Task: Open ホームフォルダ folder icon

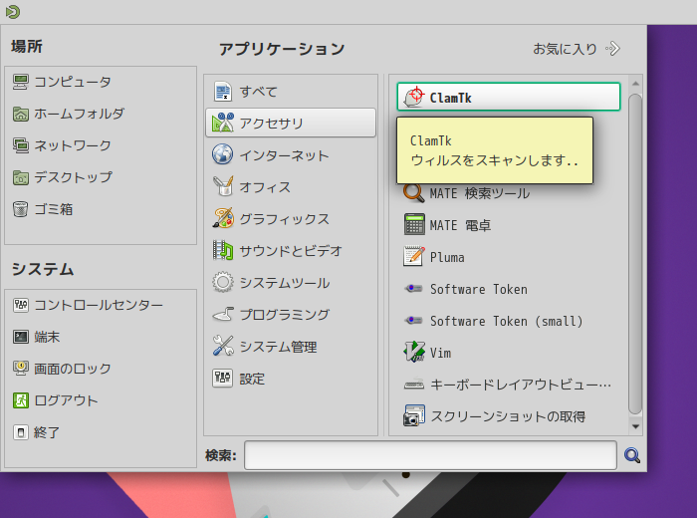Action: point(21,114)
